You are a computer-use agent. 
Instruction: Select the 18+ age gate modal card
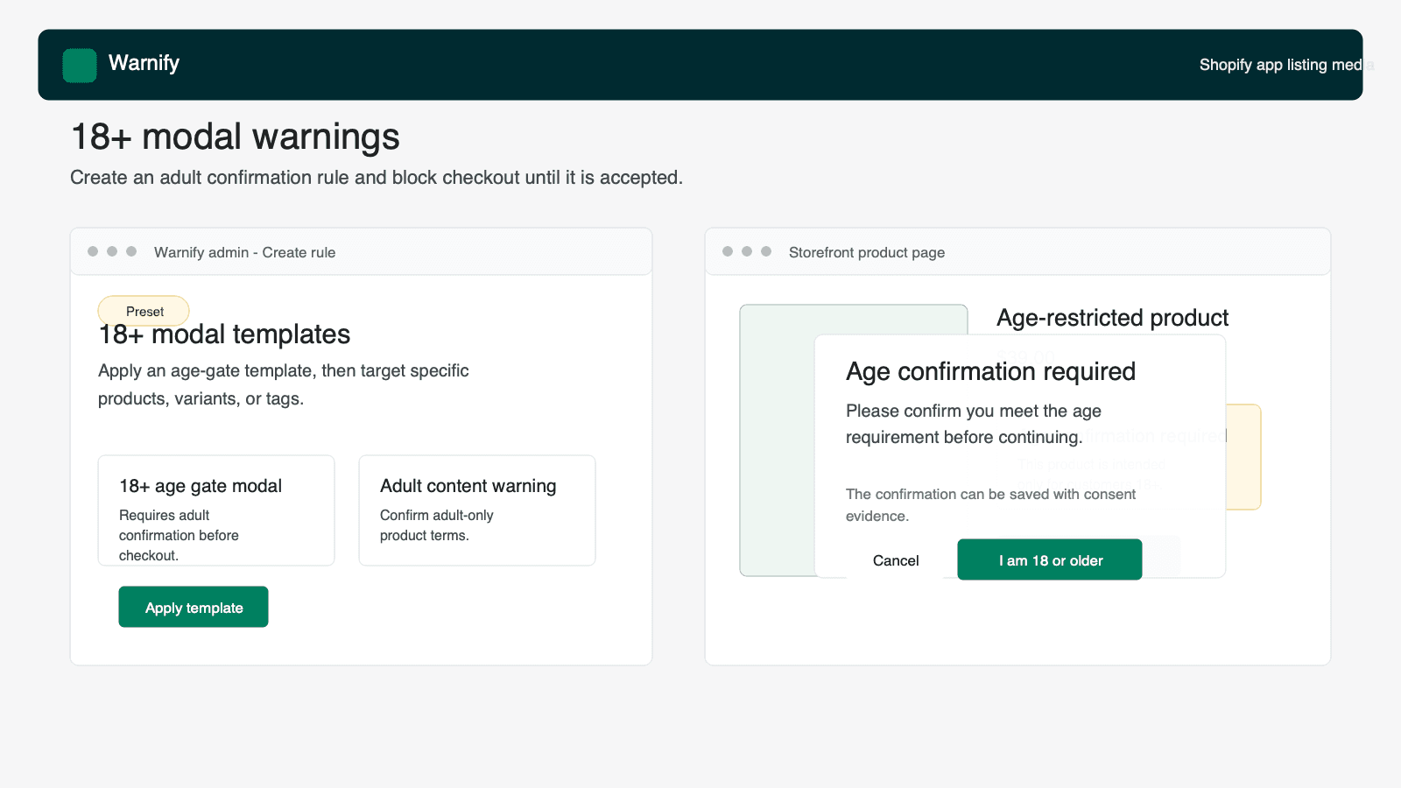(216, 510)
